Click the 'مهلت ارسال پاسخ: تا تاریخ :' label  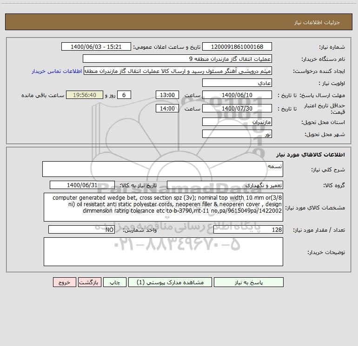click(312, 95)
